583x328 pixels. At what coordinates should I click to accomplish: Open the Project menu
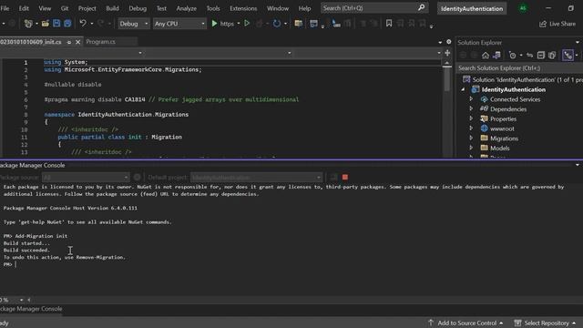pyautogui.click(x=87, y=8)
